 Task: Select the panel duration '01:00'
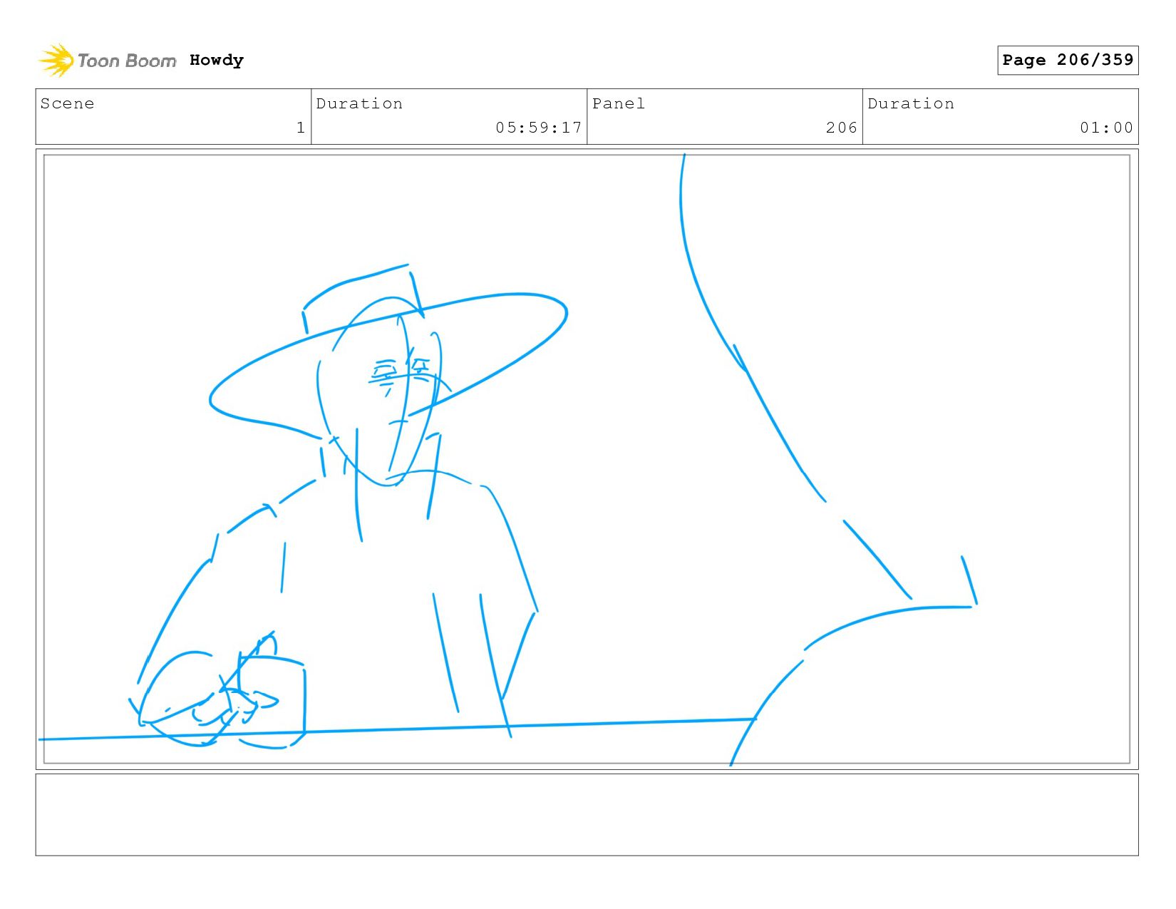(x=1106, y=128)
